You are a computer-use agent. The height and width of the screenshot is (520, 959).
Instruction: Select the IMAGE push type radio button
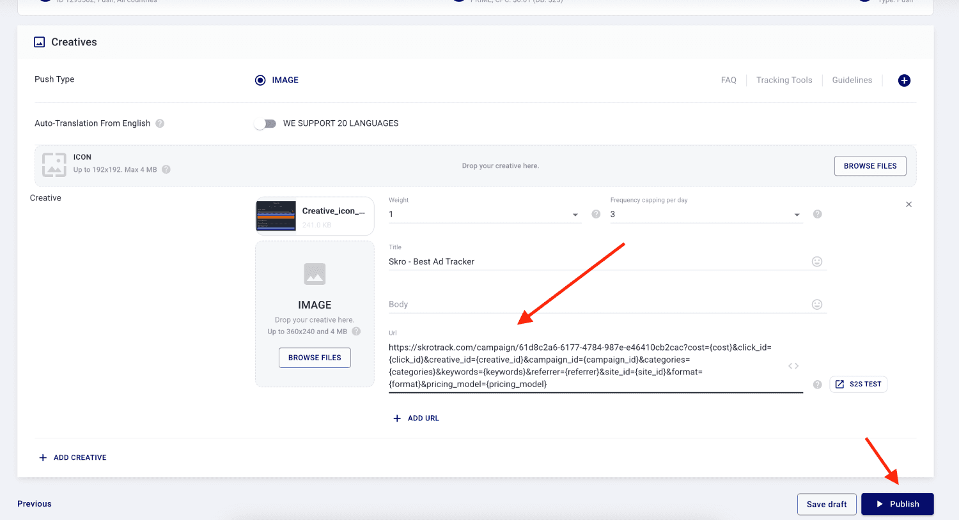(x=260, y=80)
